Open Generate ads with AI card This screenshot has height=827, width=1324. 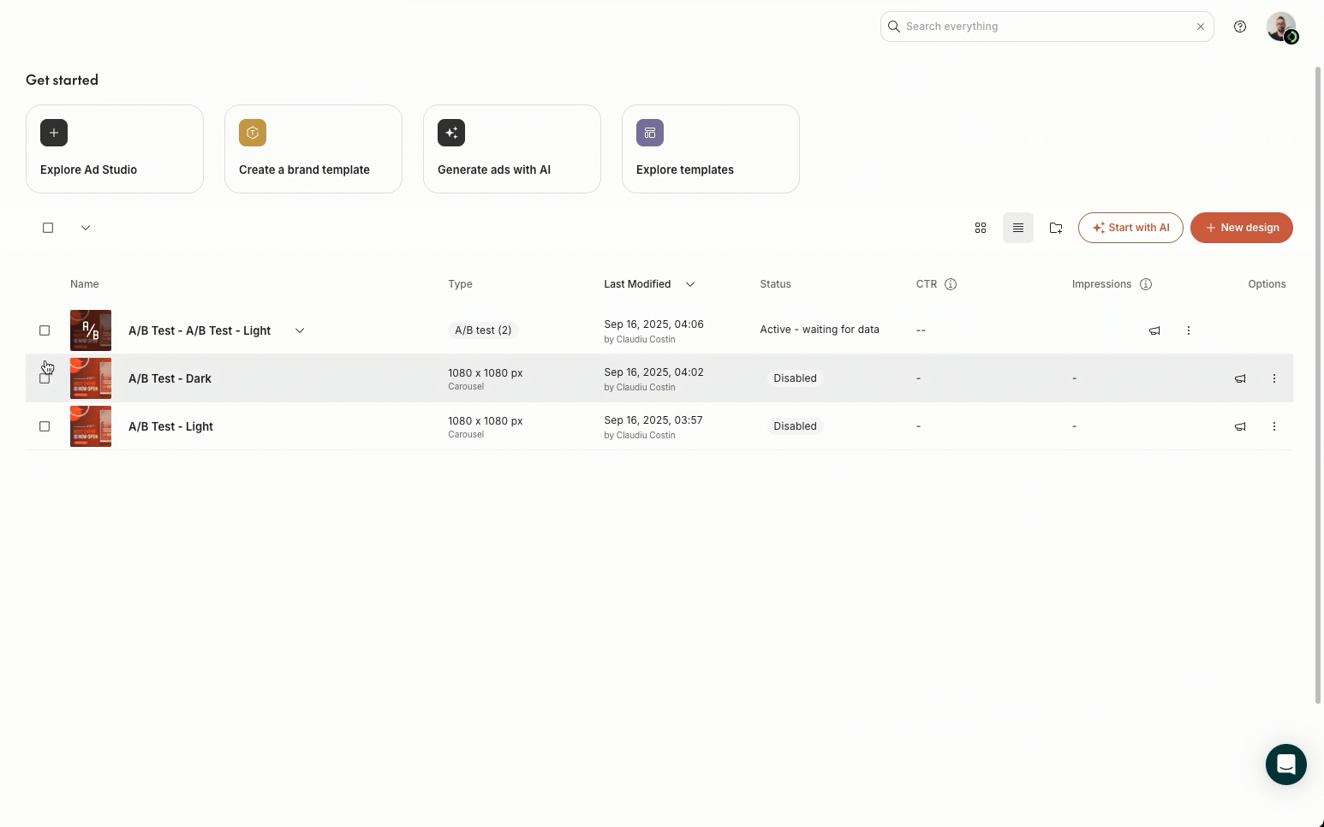511,149
